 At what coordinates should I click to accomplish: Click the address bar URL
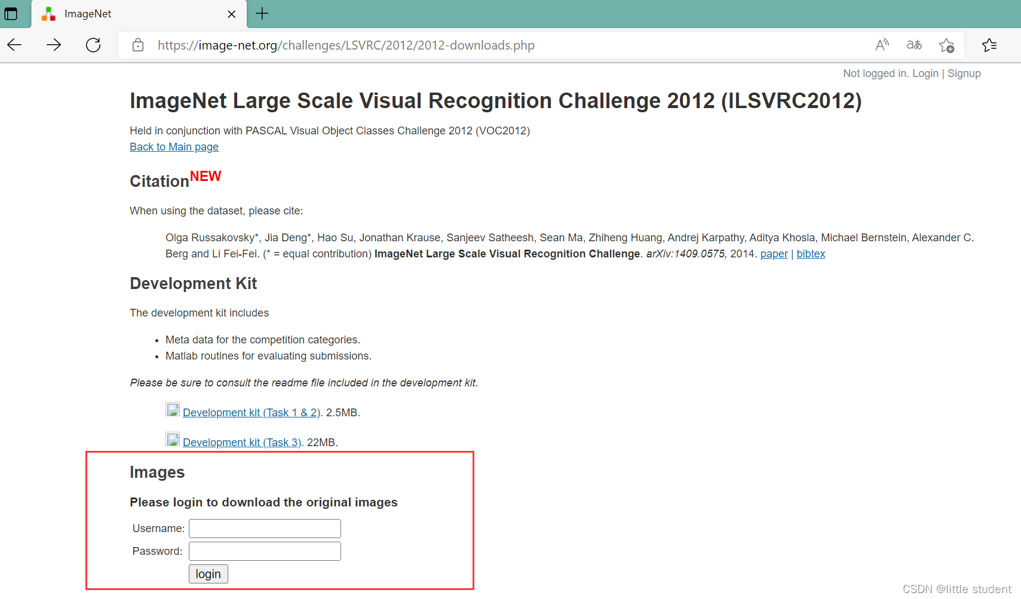click(346, 45)
